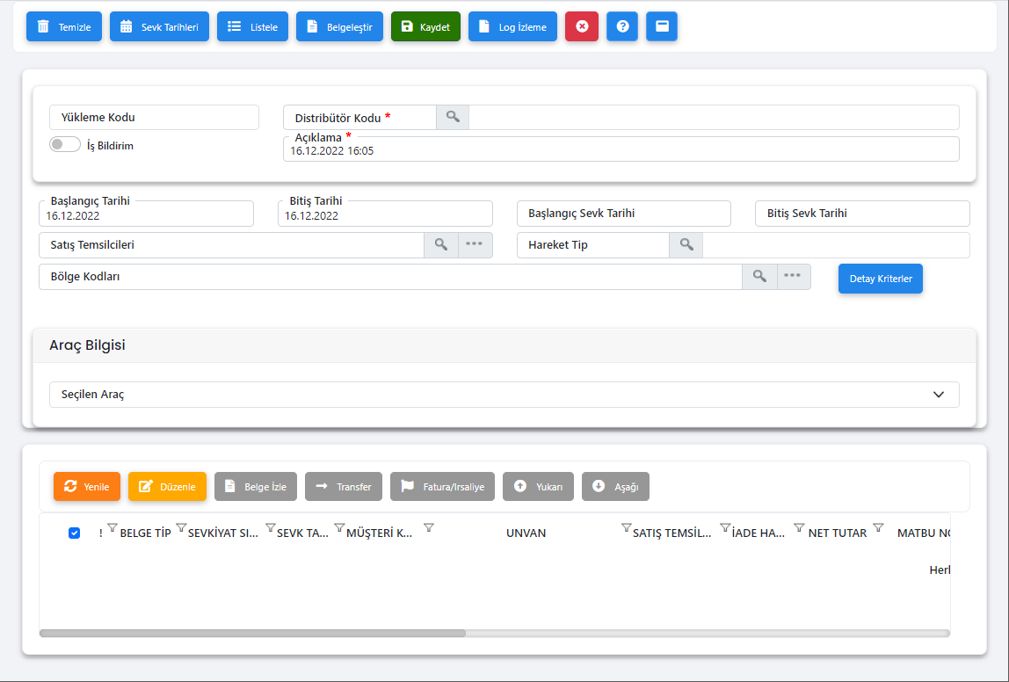The height and width of the screenshot is (682, 1009).
Task: Click the filter icon next to BELGE TİP
Action: pyautogui.click(x=181, y=528)
